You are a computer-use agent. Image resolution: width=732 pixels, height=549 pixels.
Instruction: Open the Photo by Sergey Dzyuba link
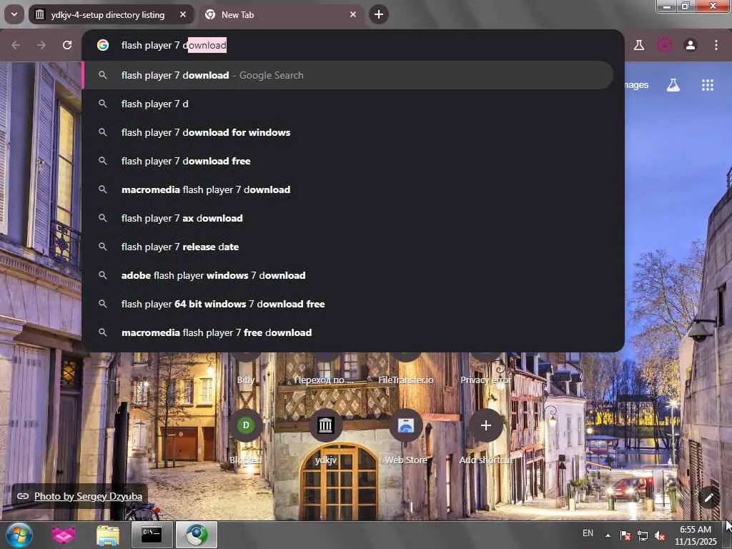(88, 496)
